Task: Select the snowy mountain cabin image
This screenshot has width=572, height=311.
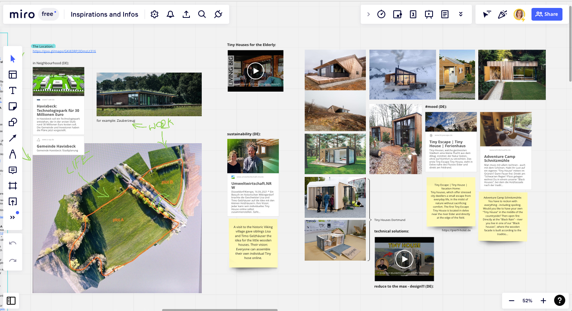Action: 402,75
